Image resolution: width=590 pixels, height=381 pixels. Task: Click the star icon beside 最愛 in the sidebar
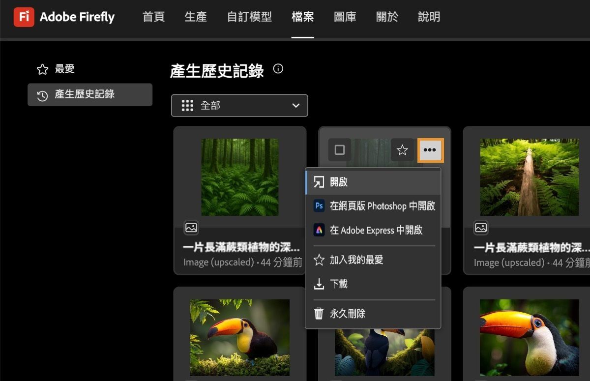42,69
